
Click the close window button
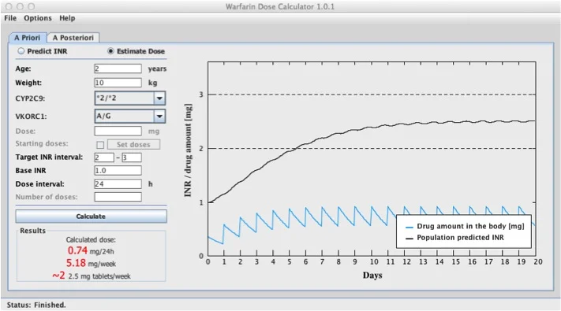[x=9, y=6]
